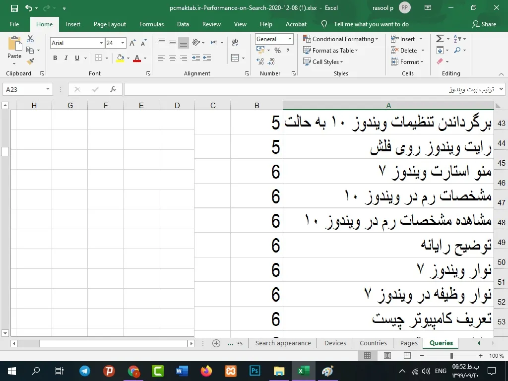Click the Cut scissors icon
Screen dimensions: 508x381
click(x=31, y=39)
